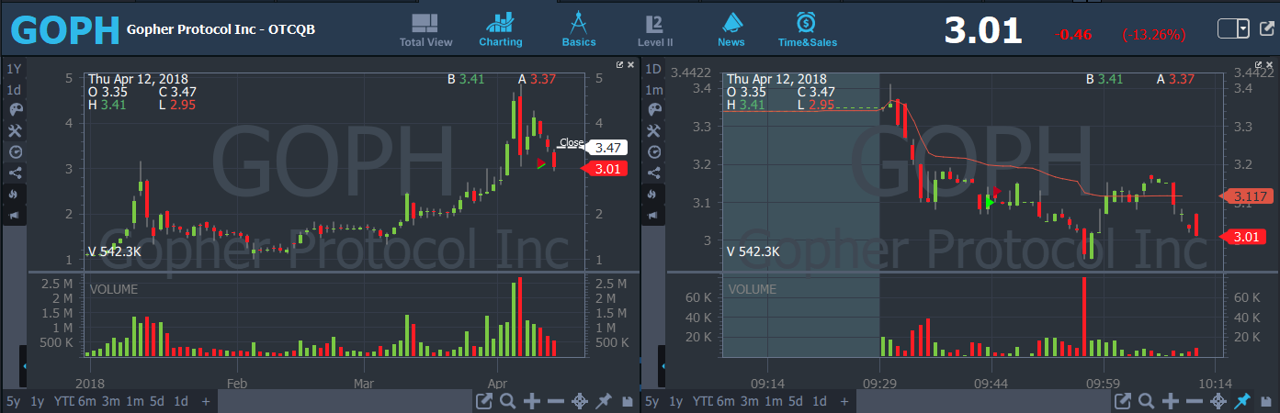This screenshot has height=413, width=1280.
Task: Select the magnifier tool under left chart
Action: (x=507, y=401)
